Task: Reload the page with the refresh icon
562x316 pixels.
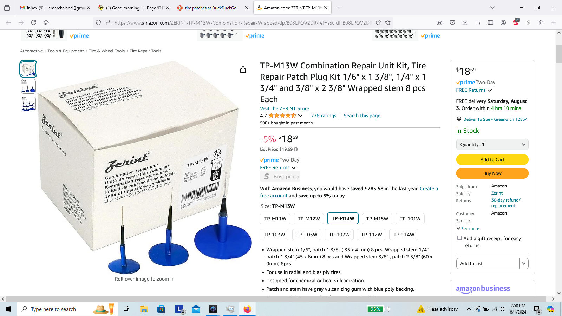Action: [34, 22]
